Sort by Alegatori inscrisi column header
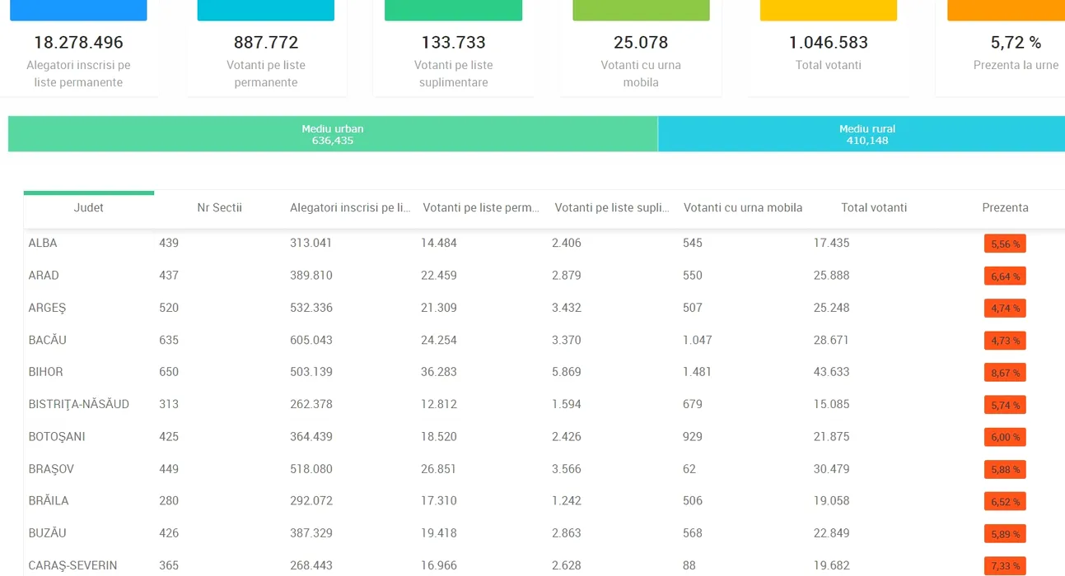The image size is (1065, 576). 350,207
